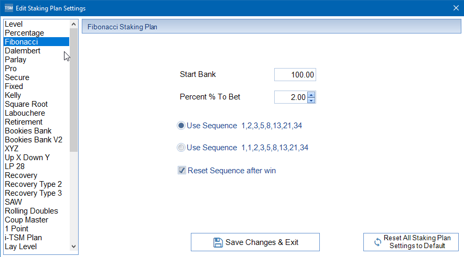Click the TSM app icon in title bar
The image size is (464, 257).
pos(8,8)
